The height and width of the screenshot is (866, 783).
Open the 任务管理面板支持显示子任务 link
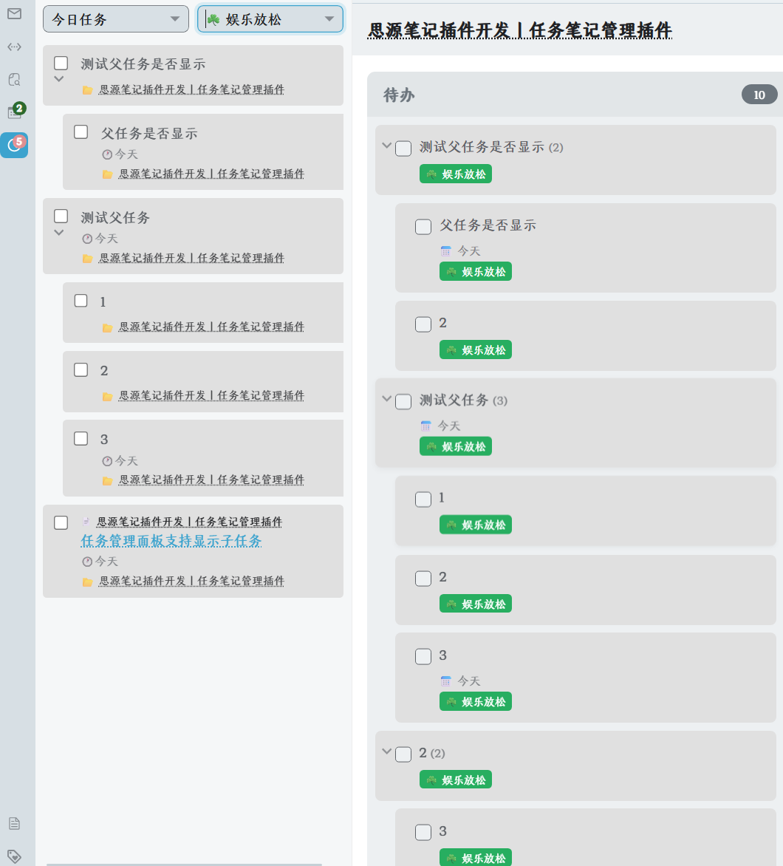(x=171, y=541)
